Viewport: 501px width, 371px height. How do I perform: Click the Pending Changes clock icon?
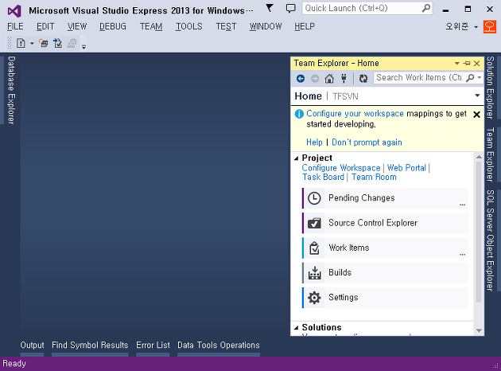(314, 198)
